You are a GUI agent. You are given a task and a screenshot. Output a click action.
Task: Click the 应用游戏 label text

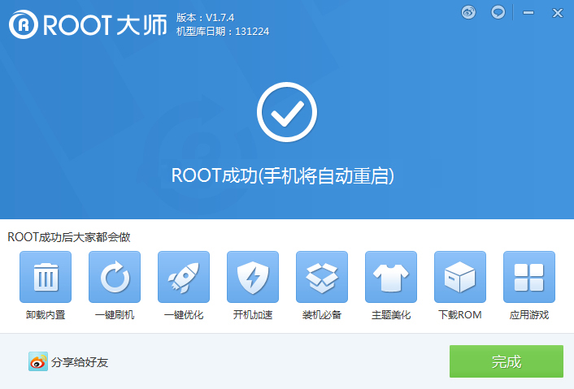pos(529,315)
